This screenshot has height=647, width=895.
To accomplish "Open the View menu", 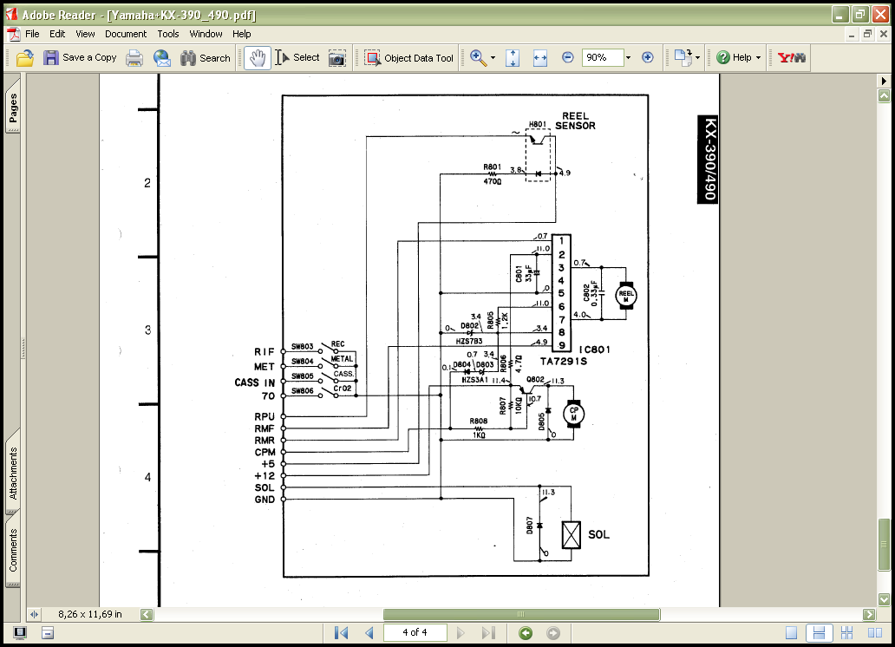I will click(x=85, y=35).
